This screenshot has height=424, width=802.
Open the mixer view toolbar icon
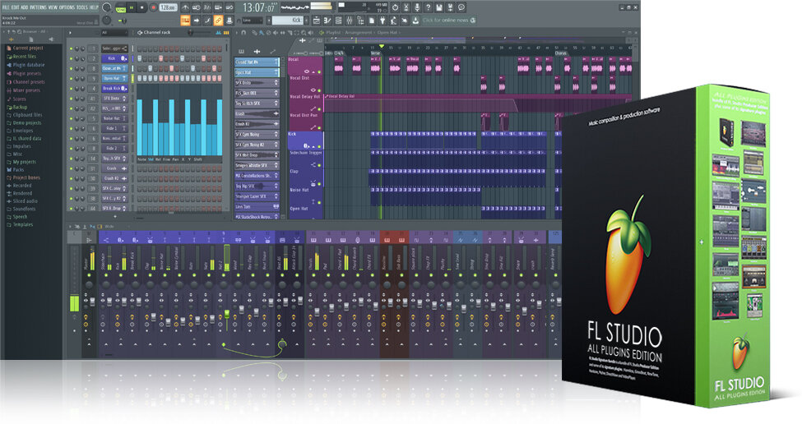point(350,21)
